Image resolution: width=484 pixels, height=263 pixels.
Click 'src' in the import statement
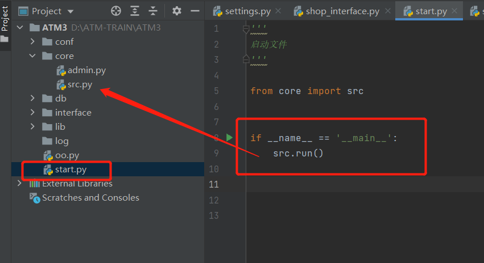(355, 91)
